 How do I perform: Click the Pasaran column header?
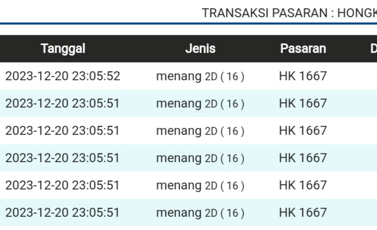(x=302, y=49)
